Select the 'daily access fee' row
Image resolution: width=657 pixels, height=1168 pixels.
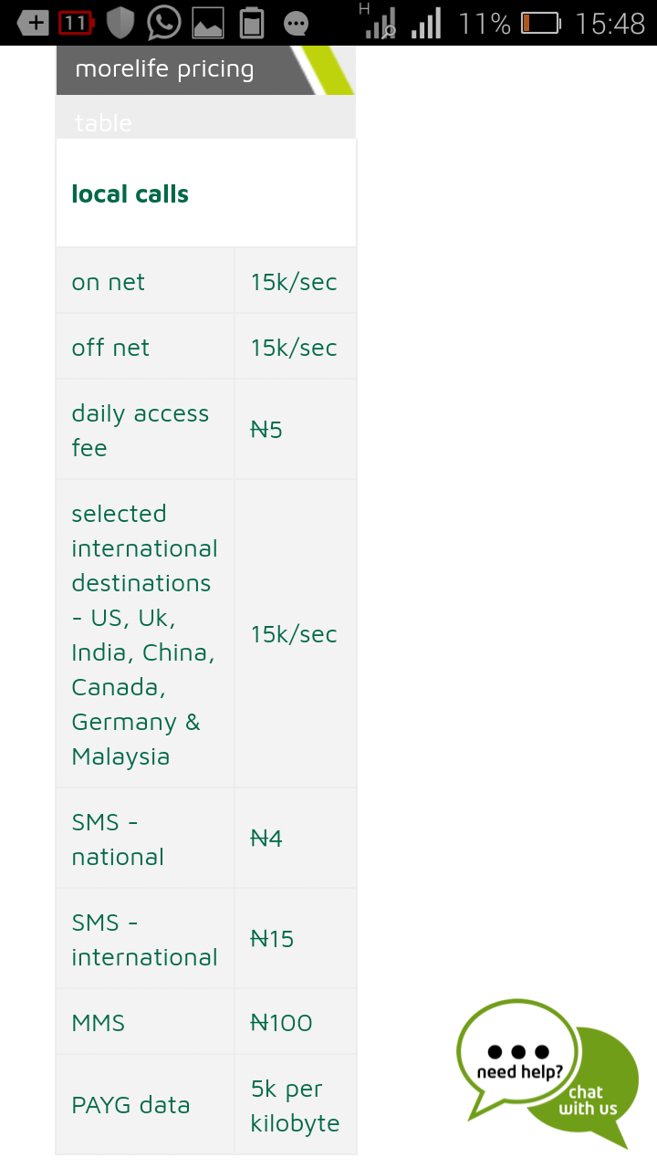pos(206,430)
